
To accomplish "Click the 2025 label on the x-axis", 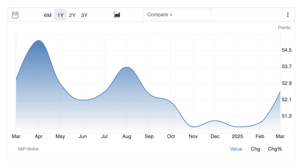I will (x=237, y=136).
